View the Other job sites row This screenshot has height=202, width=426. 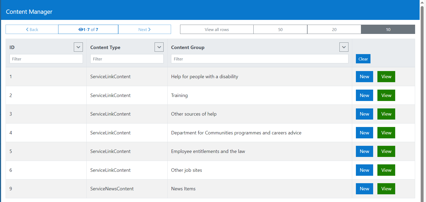click(386, 170)
